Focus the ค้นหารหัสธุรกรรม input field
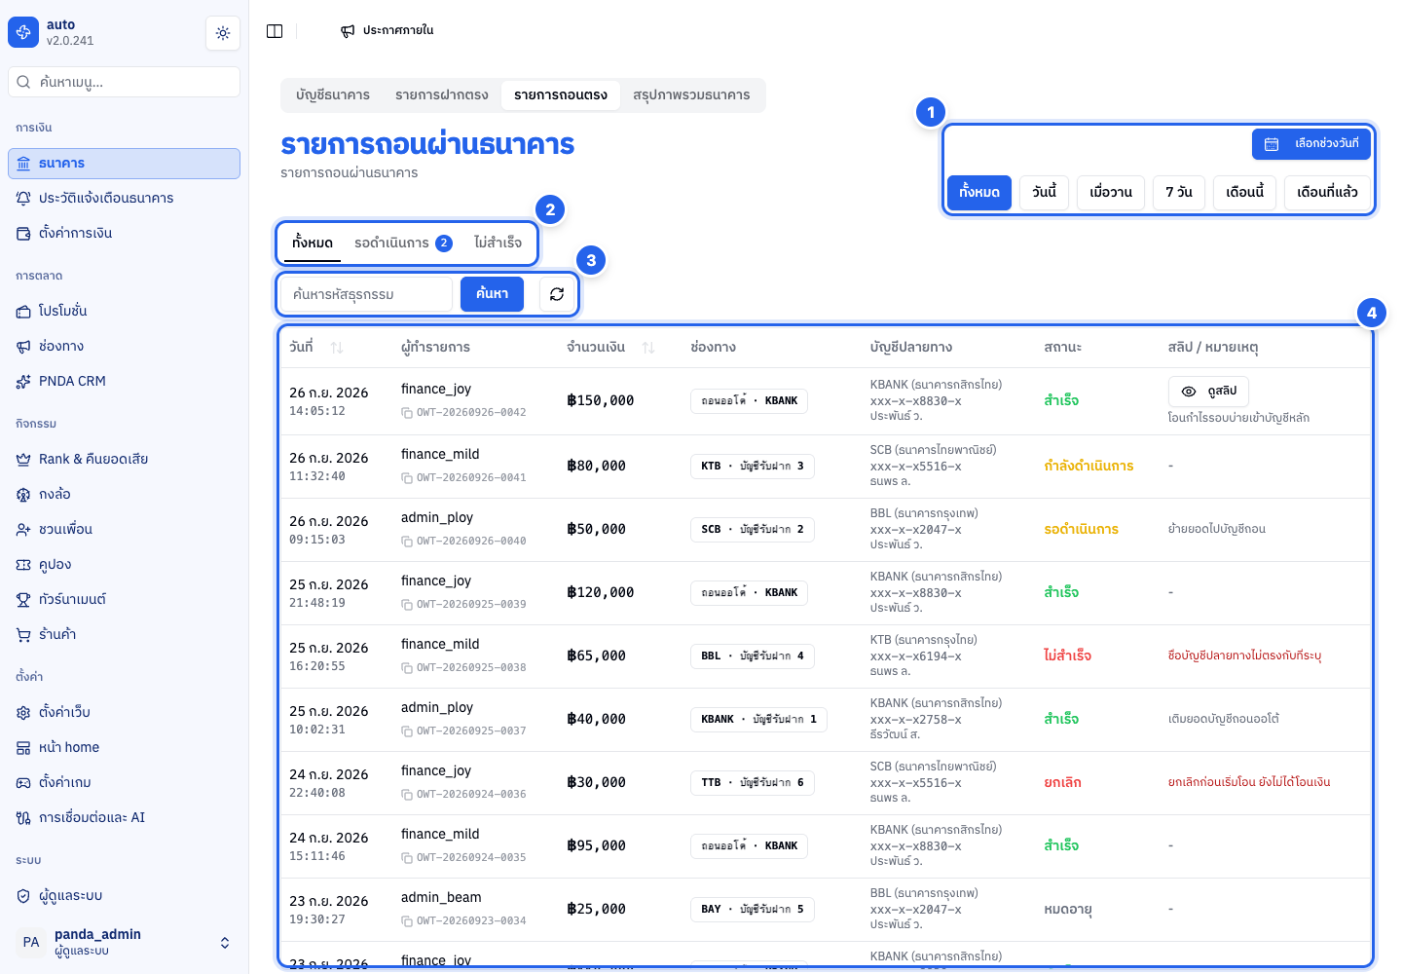1402x974 pixels. tap(366, 294)
